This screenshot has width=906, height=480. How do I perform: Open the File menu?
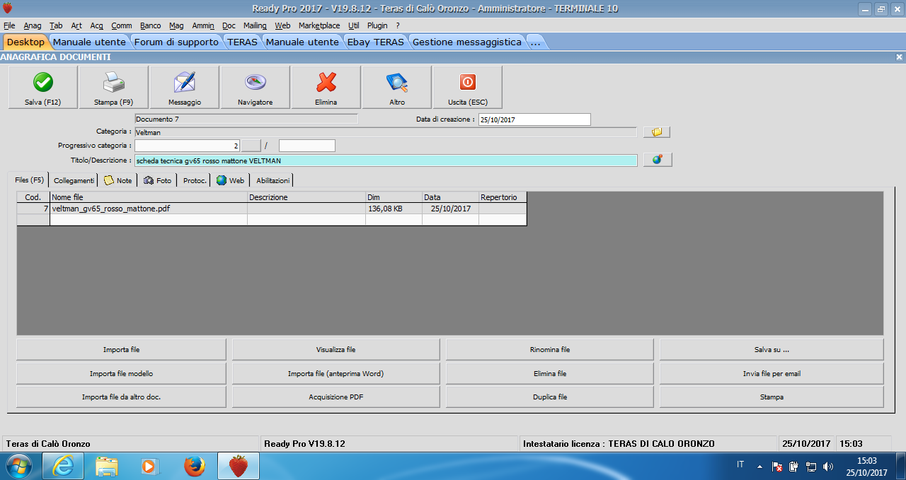[9, 25]
